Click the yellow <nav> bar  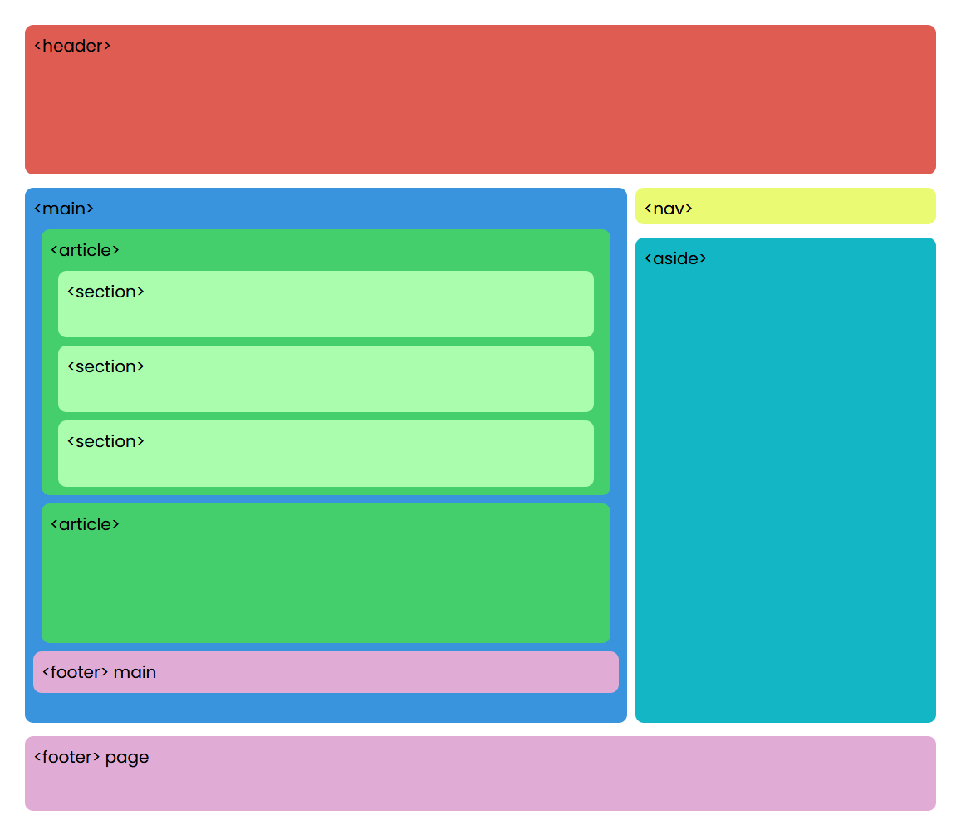tap(786, 205)
